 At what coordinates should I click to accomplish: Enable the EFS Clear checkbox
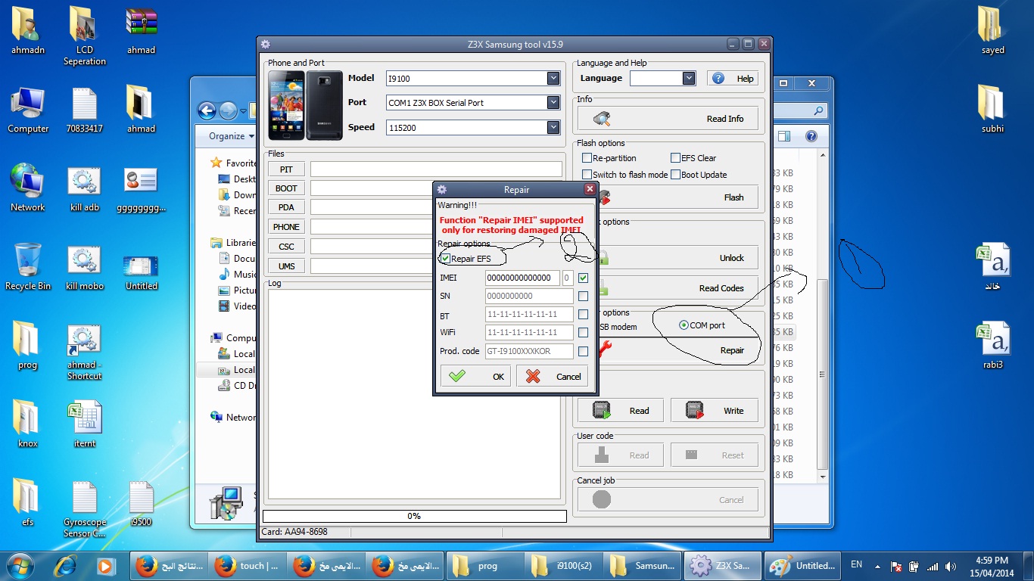(x=675, y=158)
